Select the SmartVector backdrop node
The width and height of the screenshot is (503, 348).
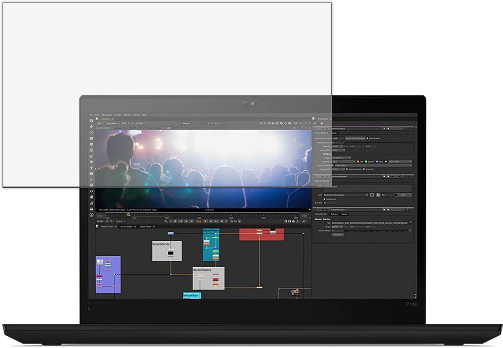click(167, 251)
